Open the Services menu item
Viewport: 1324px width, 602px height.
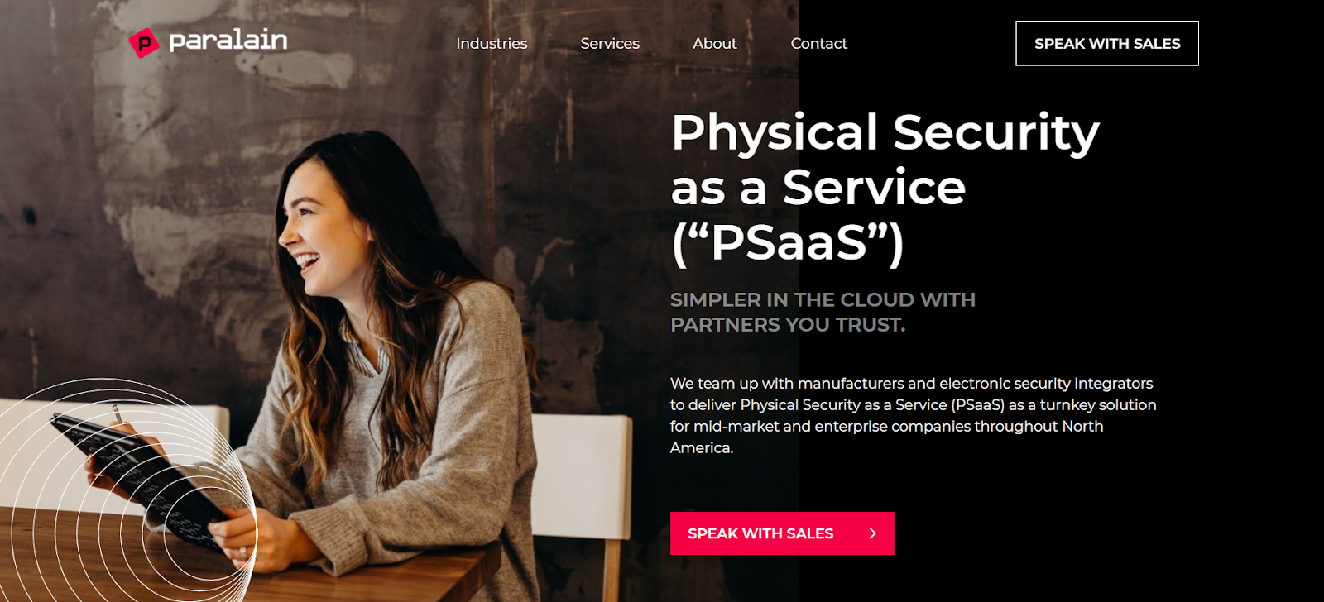click(x=610, y=43)
